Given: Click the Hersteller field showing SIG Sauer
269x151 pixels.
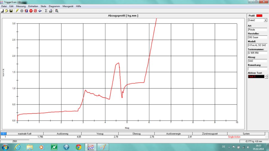Looking at the screenshot, I should 257,37.
